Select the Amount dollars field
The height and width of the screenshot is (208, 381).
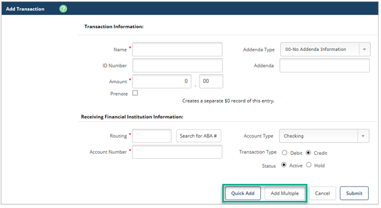point(162,81)
